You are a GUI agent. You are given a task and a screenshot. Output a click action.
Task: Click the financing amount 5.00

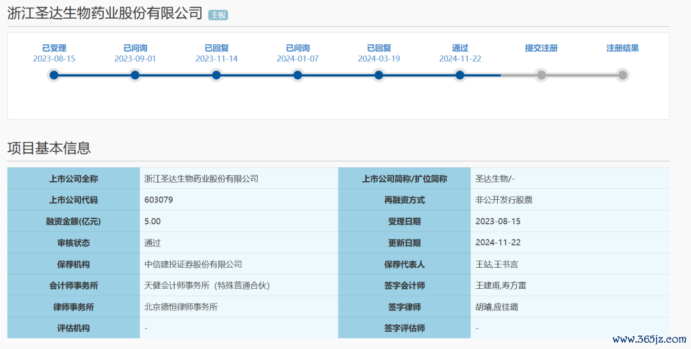coord(152,221)
